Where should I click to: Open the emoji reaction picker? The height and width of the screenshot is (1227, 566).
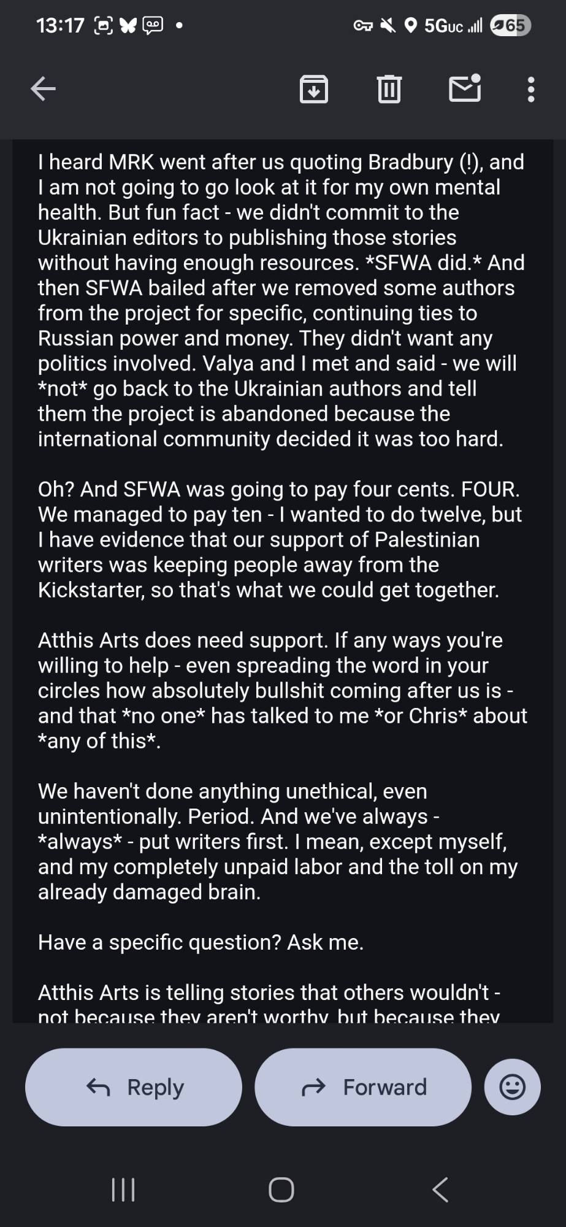pyautogui.click(x=512, y=1087)
